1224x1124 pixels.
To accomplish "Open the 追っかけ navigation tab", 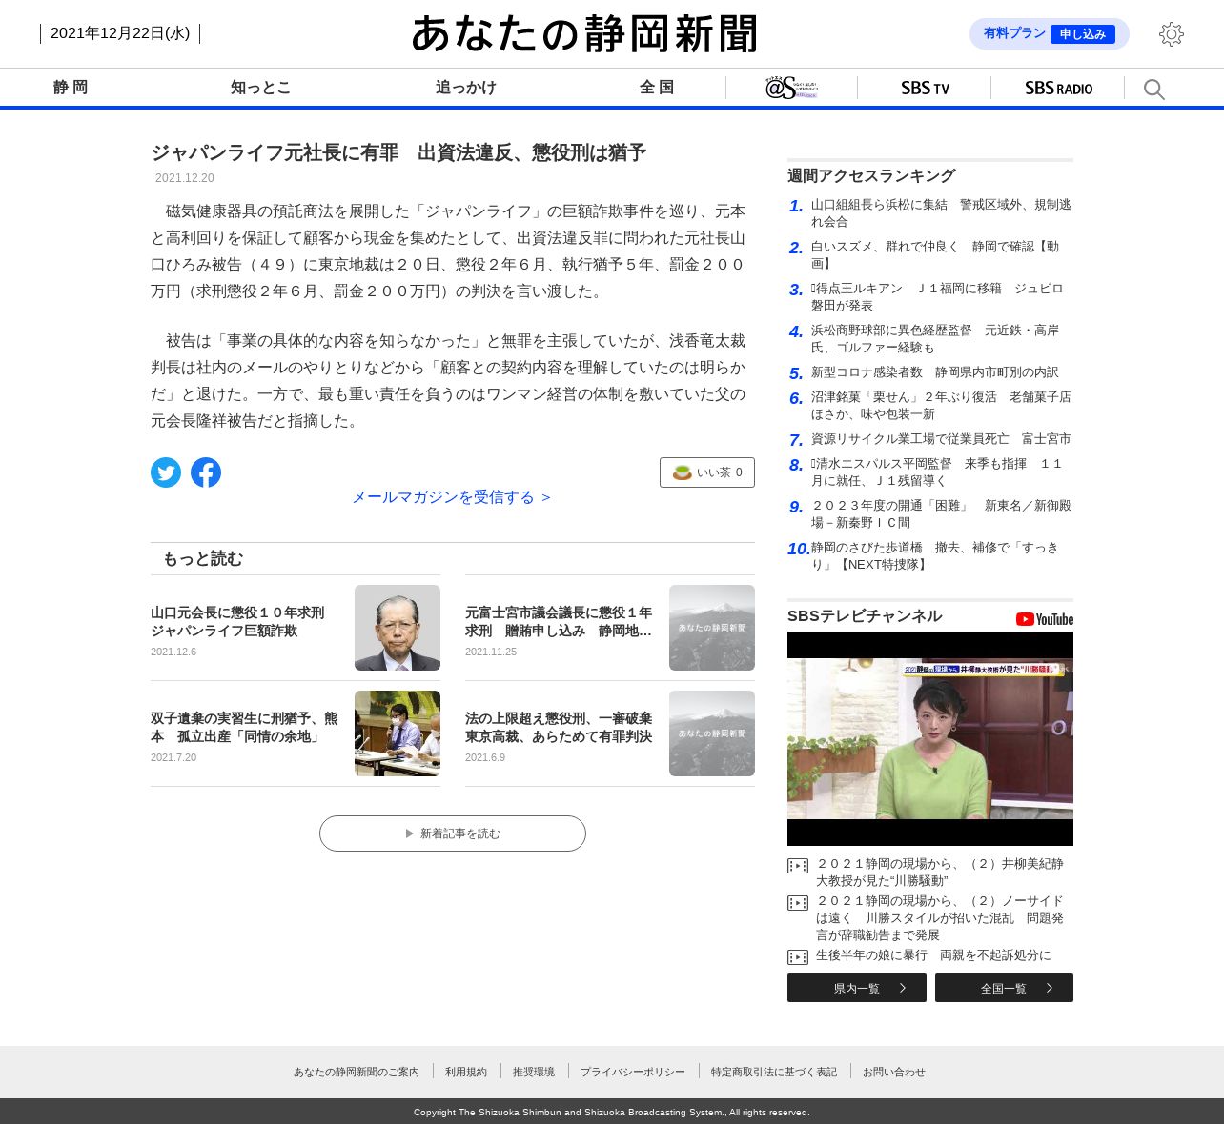I will pyautogui.click(x=466, y=88).
